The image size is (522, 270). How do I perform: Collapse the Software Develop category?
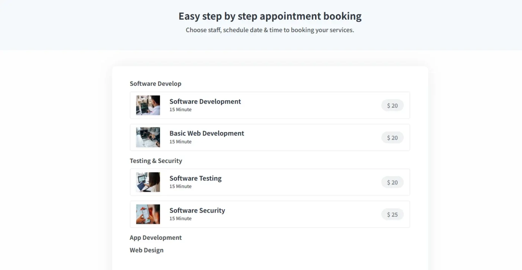[x=155, y=84]
